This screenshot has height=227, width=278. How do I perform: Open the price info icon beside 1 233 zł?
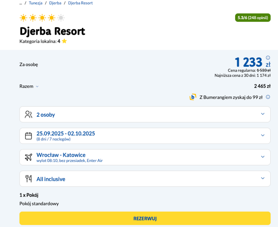(x=268, y=58)
